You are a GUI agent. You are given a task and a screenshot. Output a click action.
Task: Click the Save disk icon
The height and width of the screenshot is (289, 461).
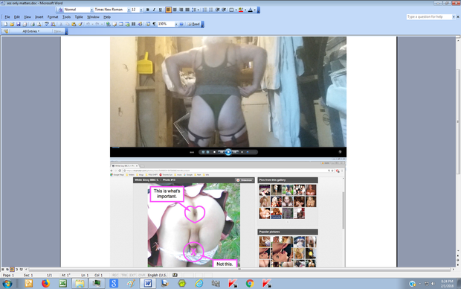(x=19, y=24)
